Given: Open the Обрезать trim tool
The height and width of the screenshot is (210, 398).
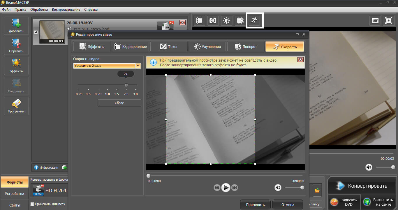Looking at the screenshot, I should [16, 46].
